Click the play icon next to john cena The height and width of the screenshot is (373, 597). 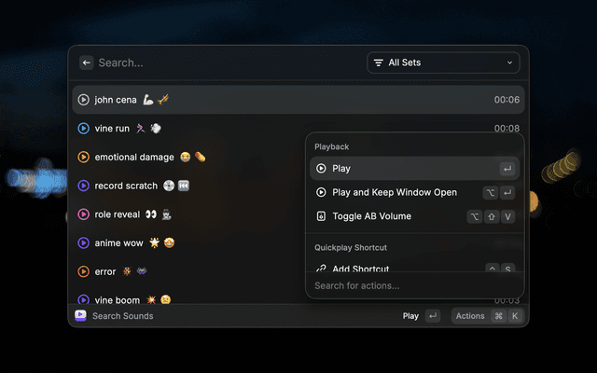[x=84, y=100]
